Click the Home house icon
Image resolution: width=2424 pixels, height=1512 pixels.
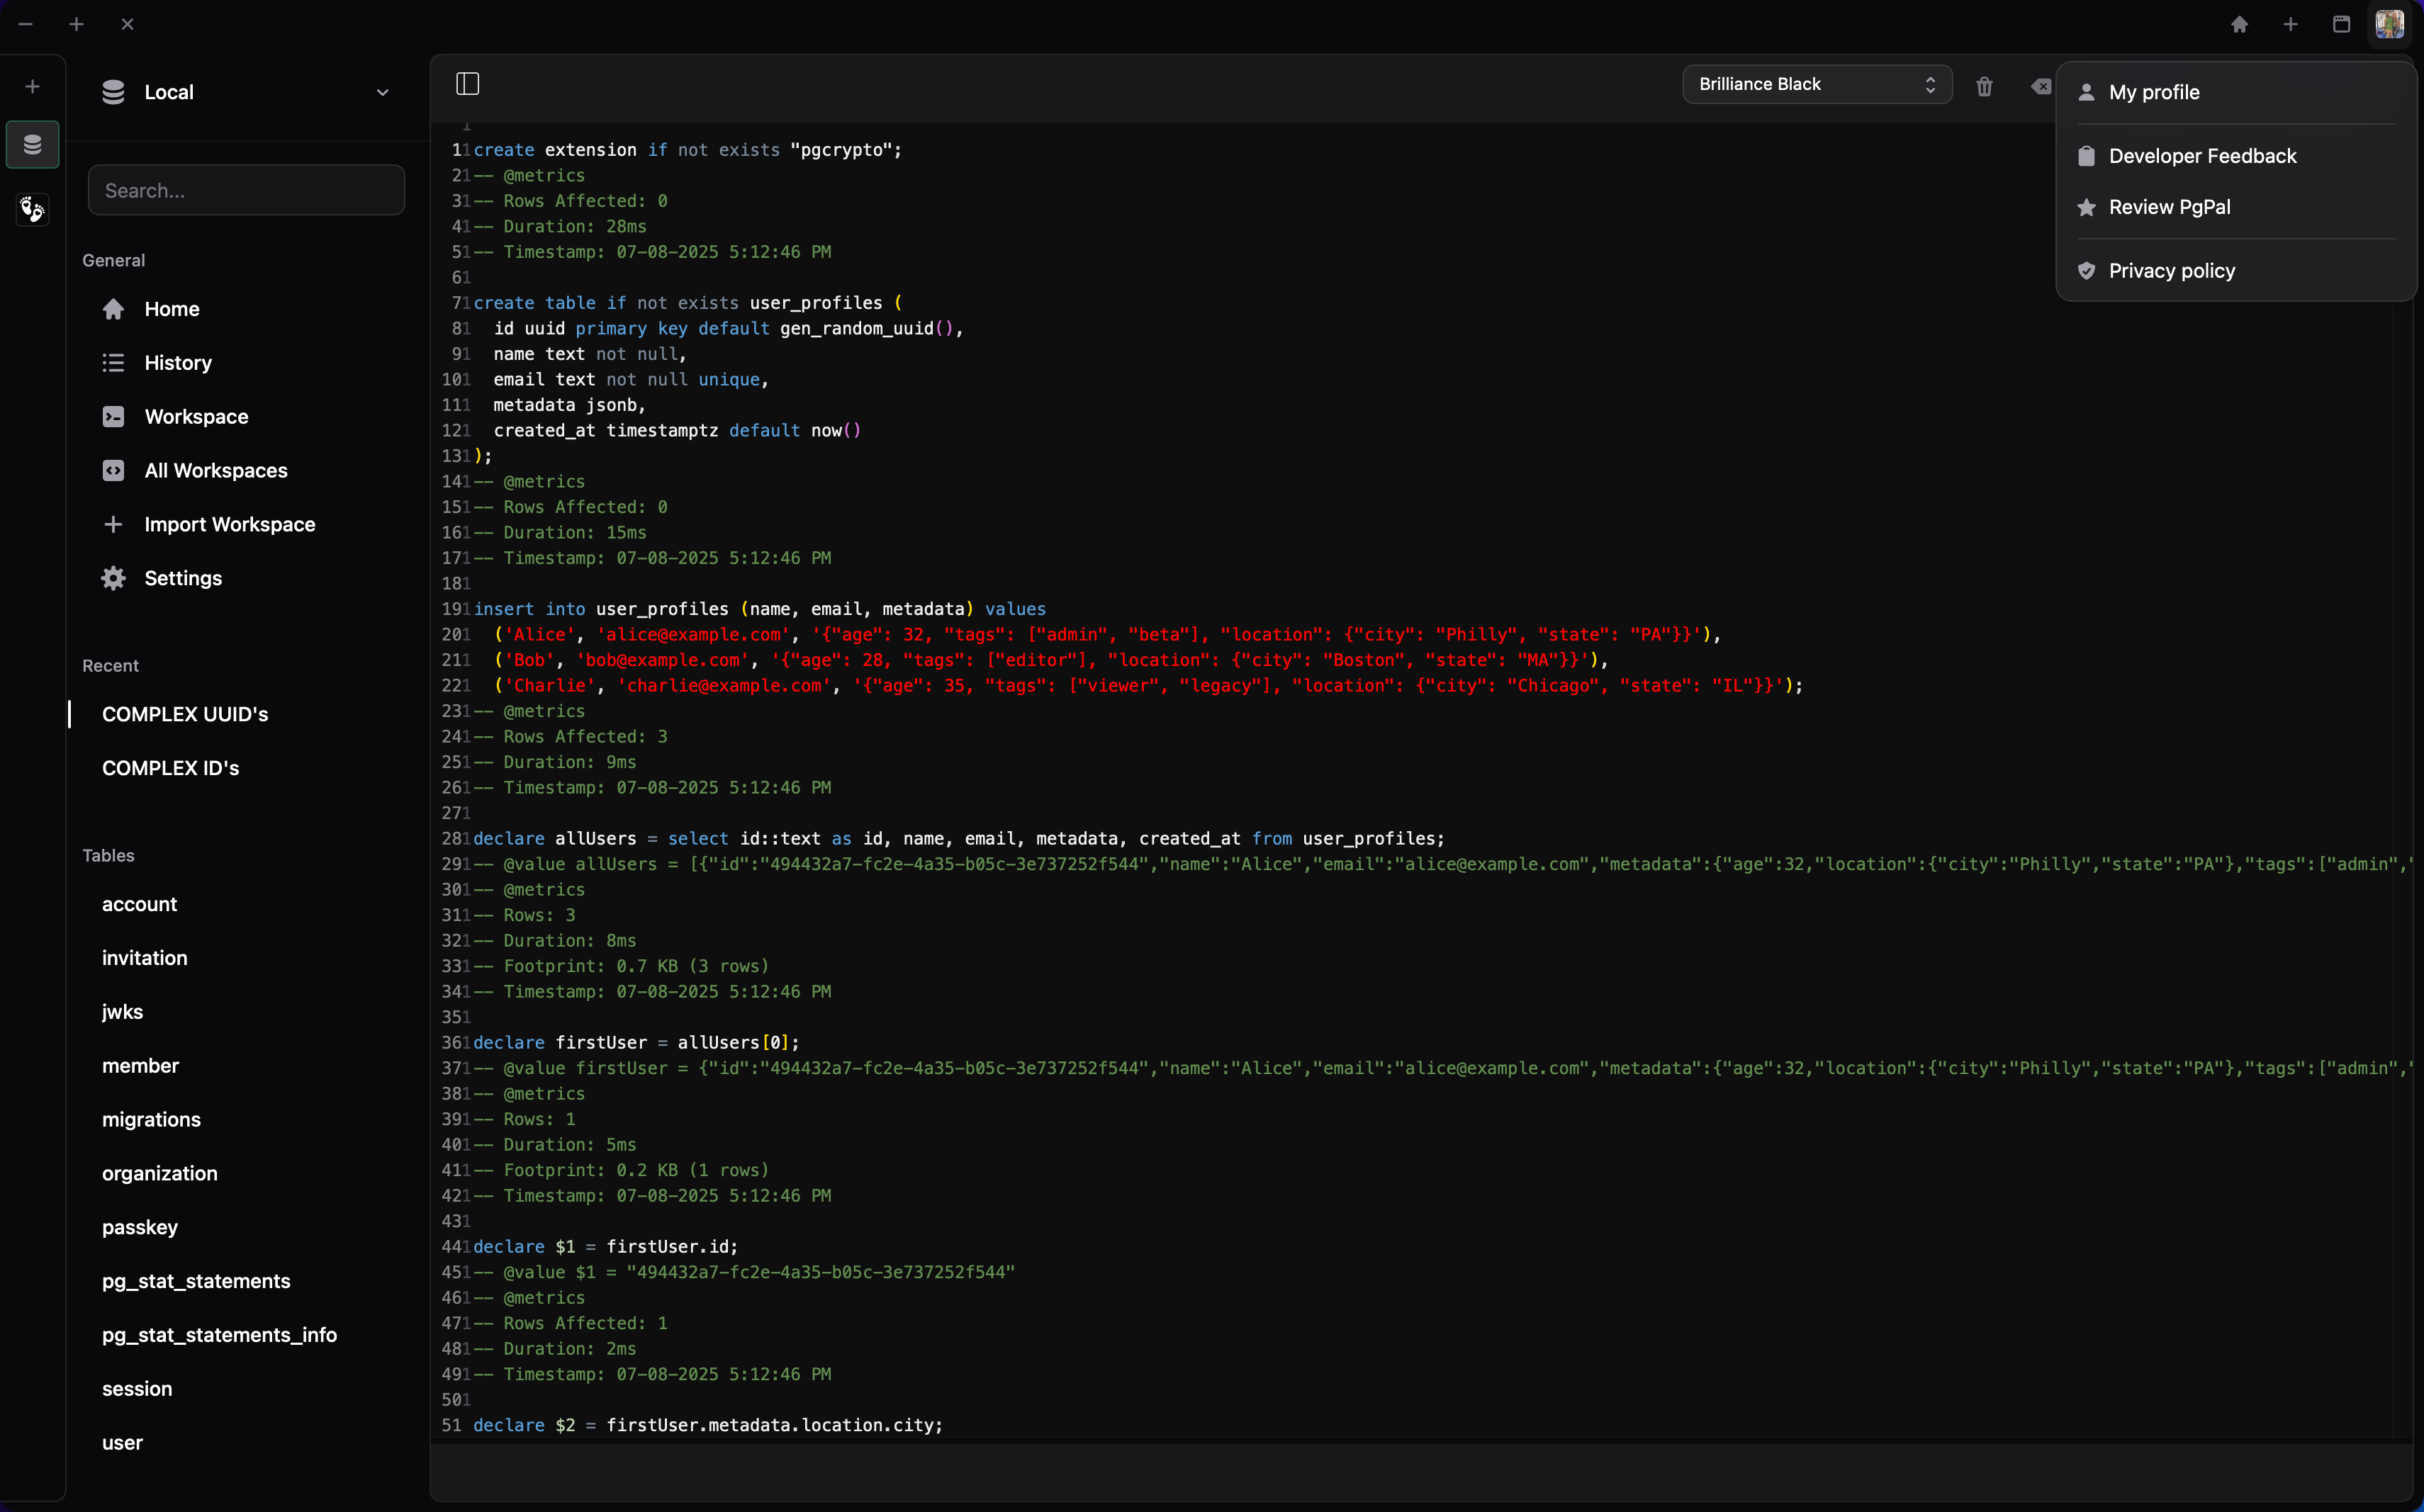[x=113, y=309]
